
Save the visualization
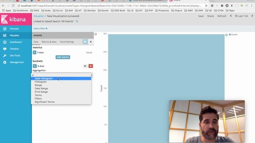click(x=201, y=16)
